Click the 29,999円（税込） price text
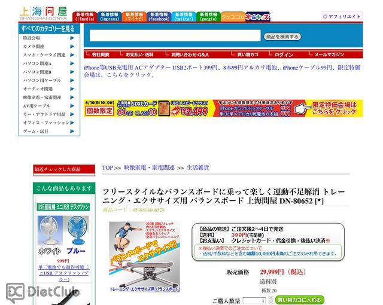 (x=283, y=272)
